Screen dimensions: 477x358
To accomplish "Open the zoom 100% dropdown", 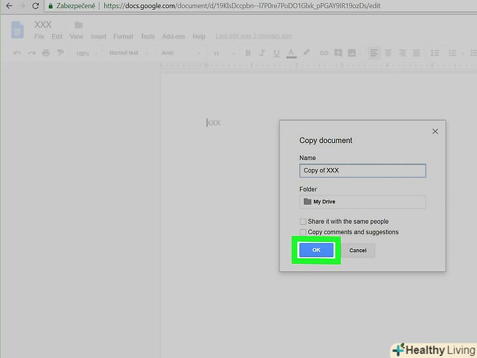I will (85, 53).
